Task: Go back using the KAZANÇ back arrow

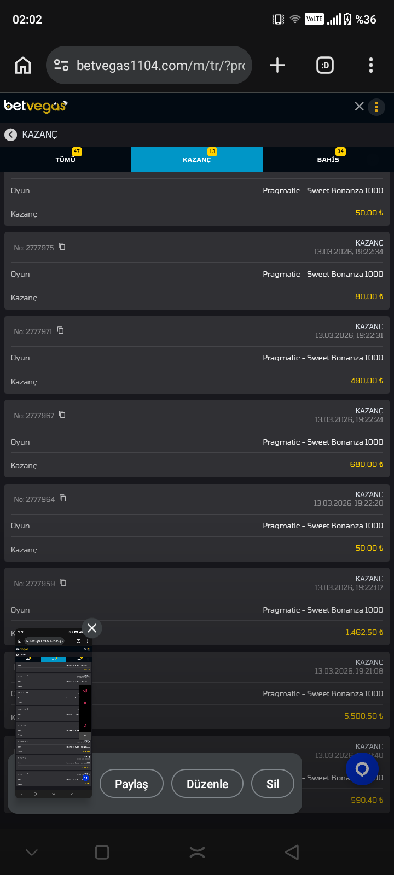Action: click(x=10, y=135)
